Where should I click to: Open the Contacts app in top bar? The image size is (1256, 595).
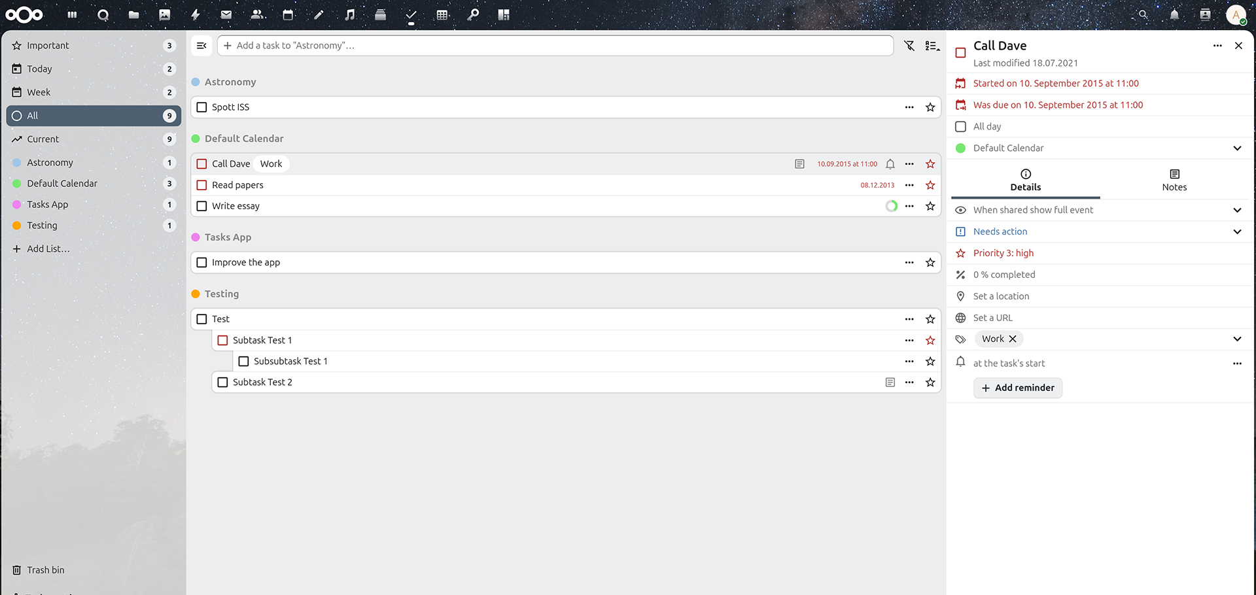click(x=258, y=15)
